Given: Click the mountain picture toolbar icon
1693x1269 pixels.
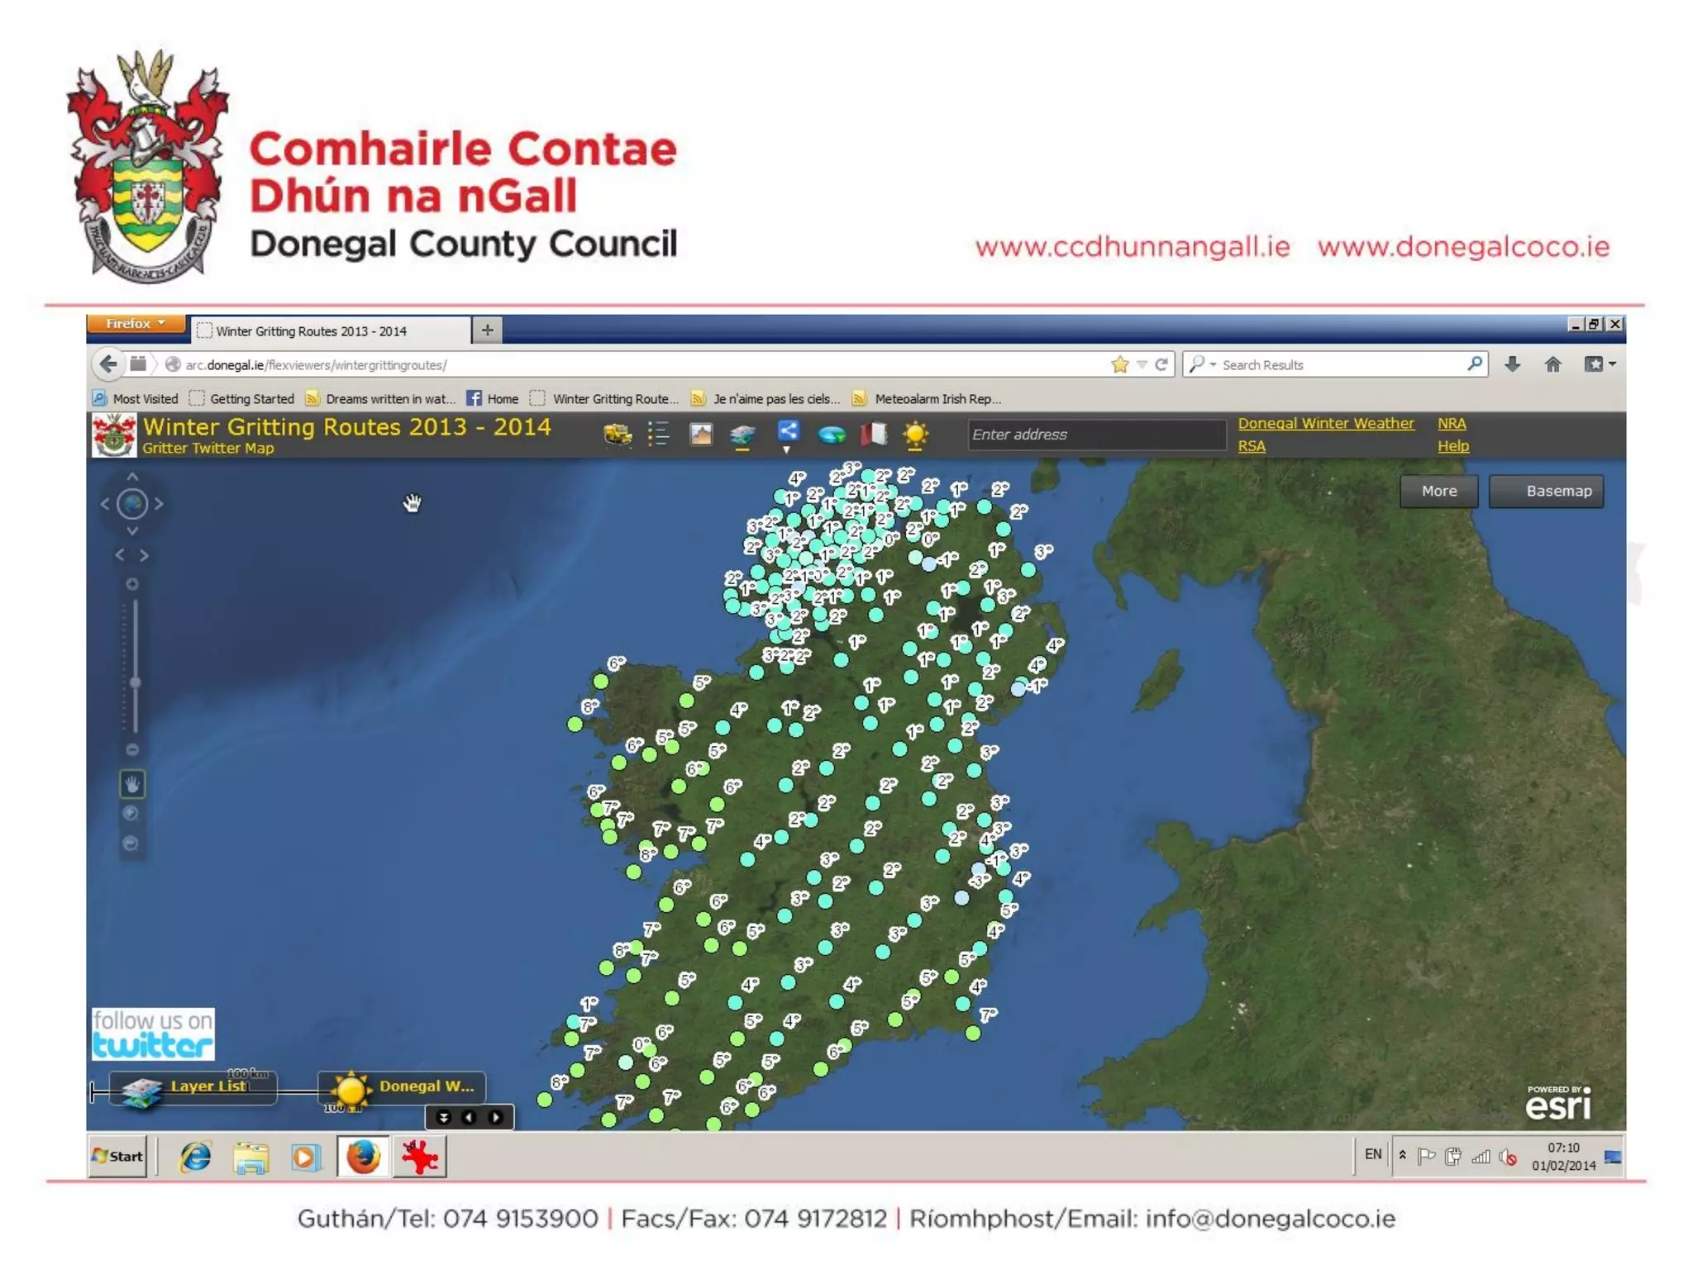Looking at the screenshot, I should [701, 434].
